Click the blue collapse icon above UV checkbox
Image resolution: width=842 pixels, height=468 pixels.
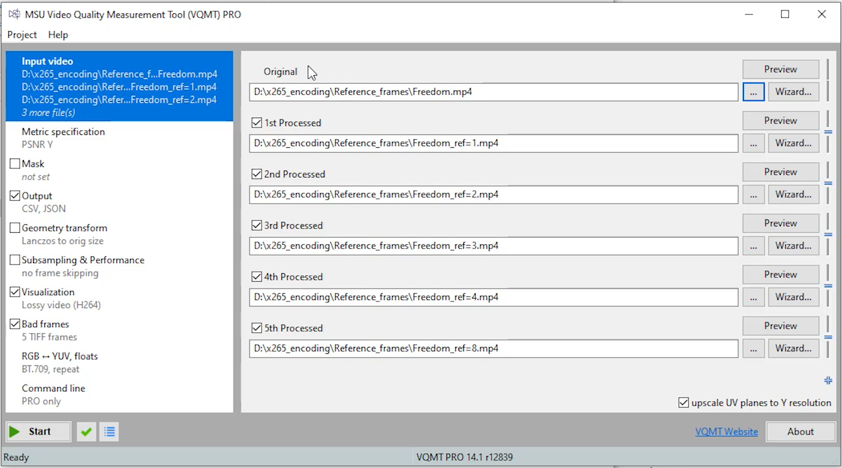point(828,380)
